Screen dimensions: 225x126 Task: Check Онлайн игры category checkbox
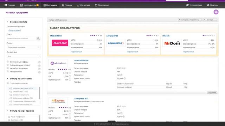(11, 92)
